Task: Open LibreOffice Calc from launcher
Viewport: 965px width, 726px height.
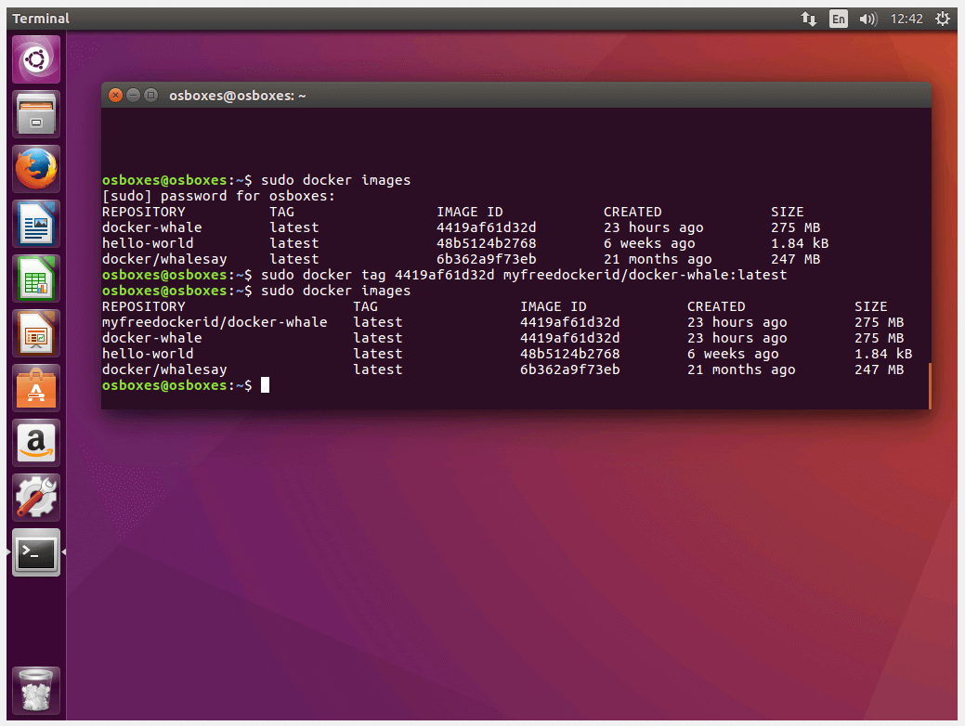Action: [x=36, y=279]
